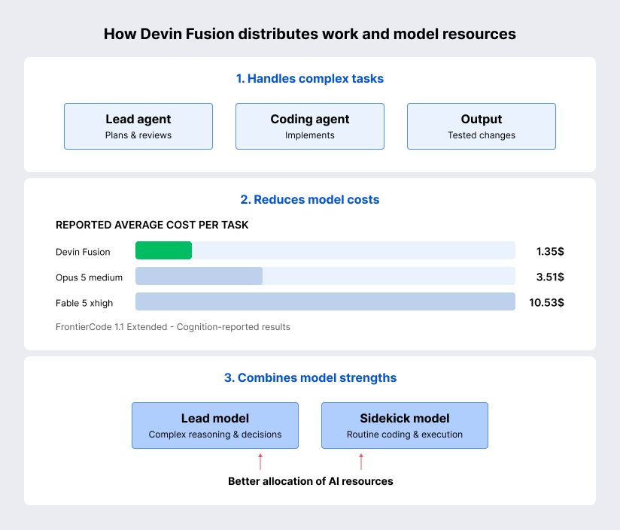
Task: Click the 3.51$ value
Action: point(549,277)
